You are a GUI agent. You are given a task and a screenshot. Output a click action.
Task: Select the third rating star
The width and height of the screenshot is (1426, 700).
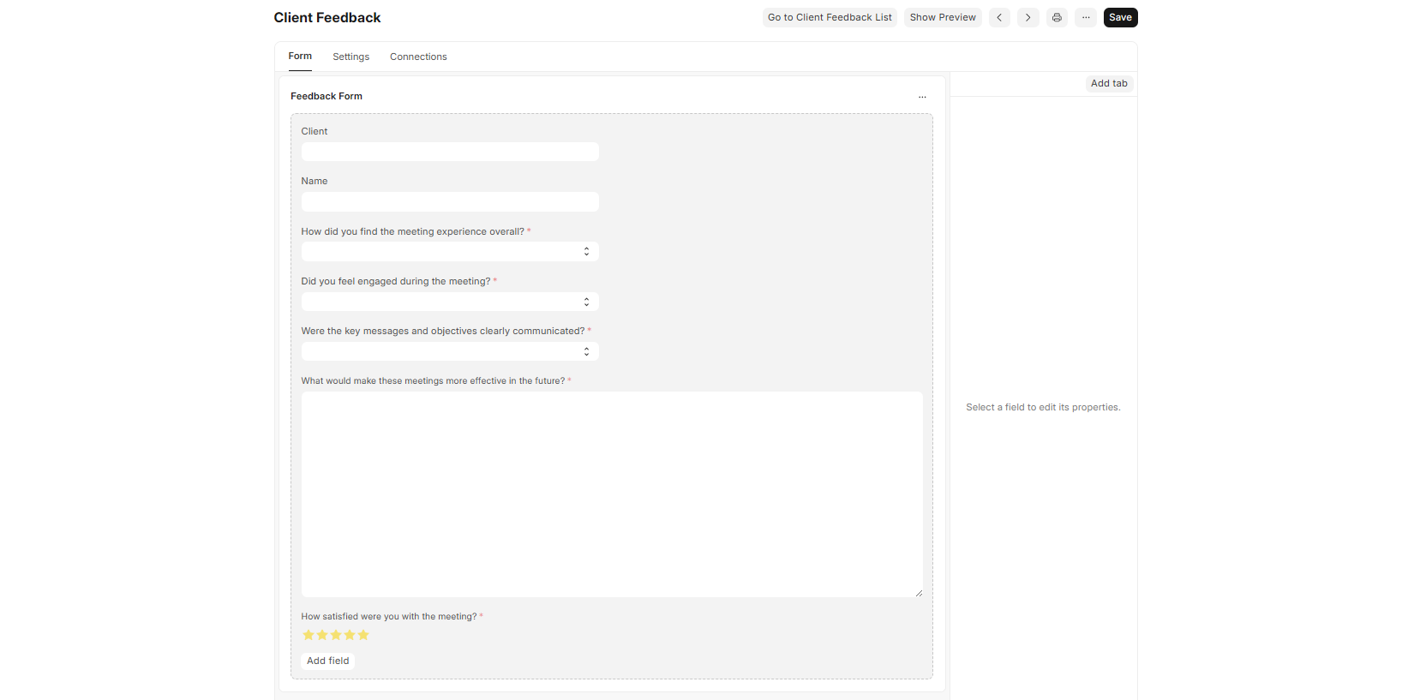336,635
